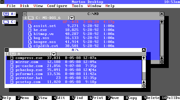Open the Disk menu
180x100 pixels.
24,6
